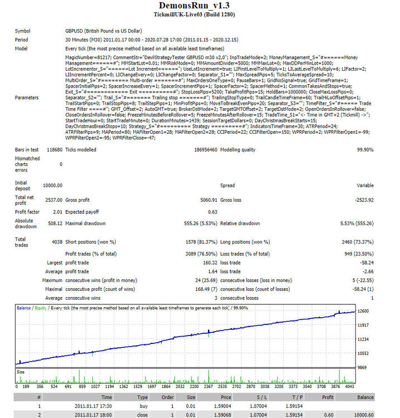Click the Average loss trade value -2.66
400x418 pixels.
coord(368,271)
